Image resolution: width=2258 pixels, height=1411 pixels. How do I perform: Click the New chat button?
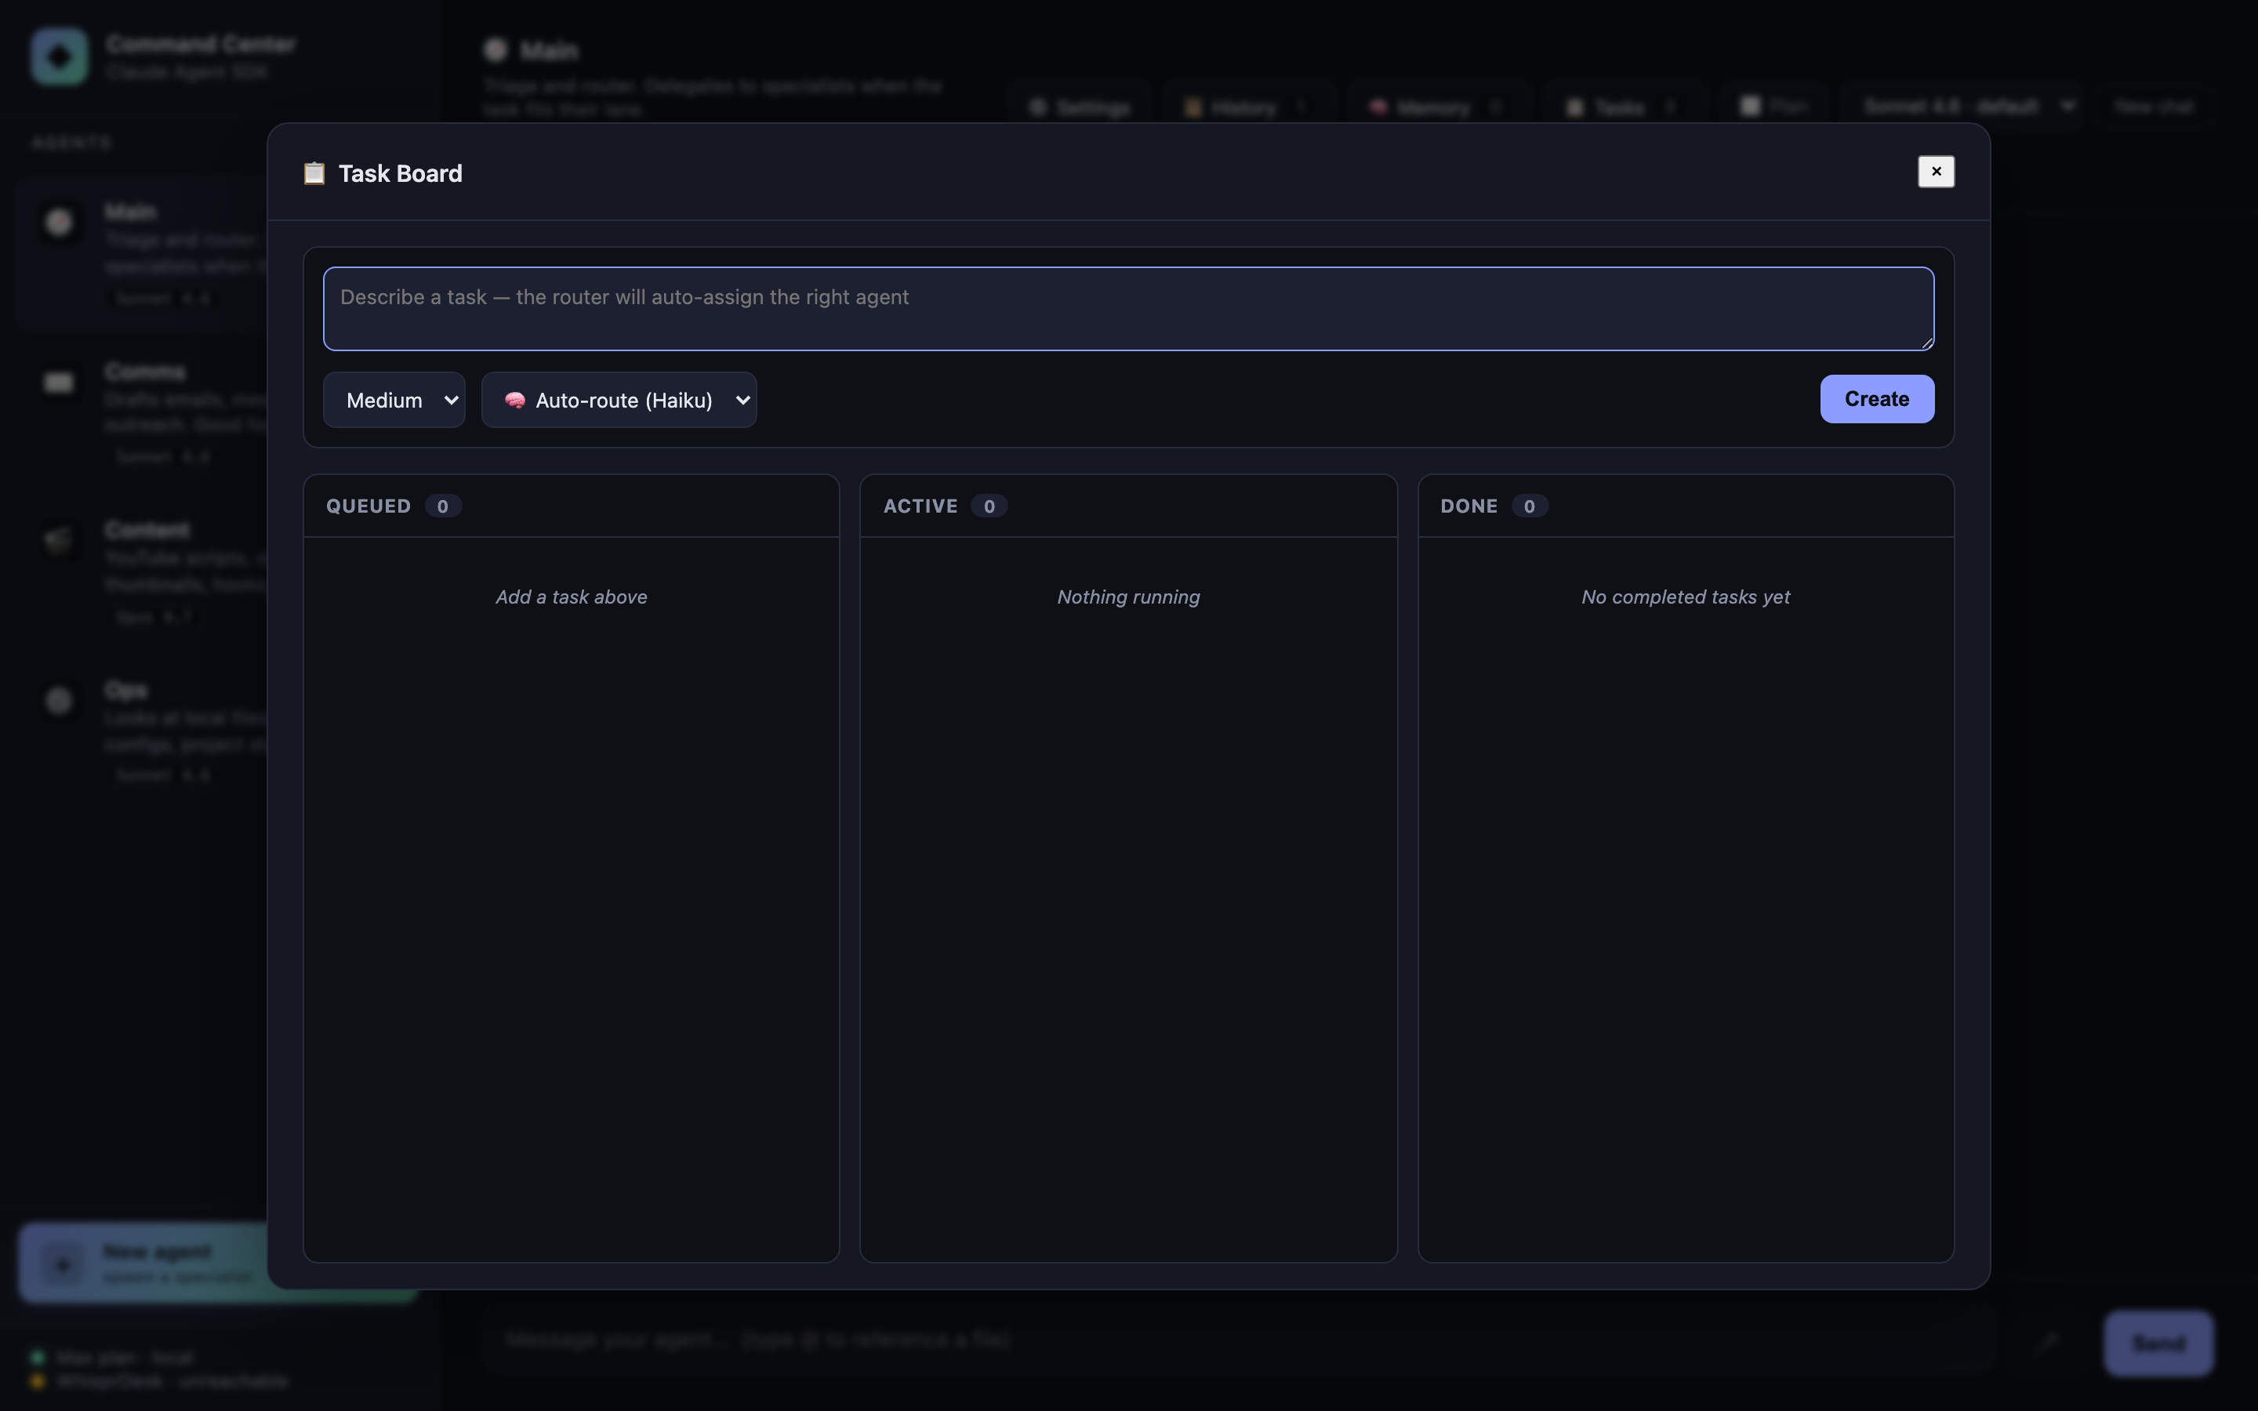coord(2155,106)
